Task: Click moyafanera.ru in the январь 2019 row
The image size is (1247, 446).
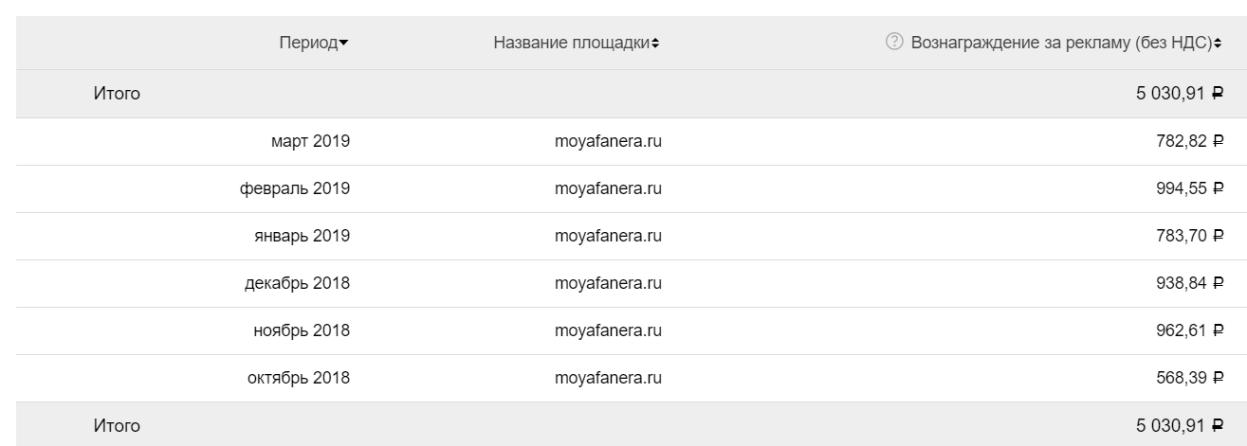Action: coord(608,236)
